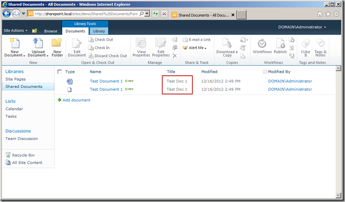The image size is (345, 202).
Task: Open the recent pages dropdown next to Forward button
Action: click(x=23, y=14)
